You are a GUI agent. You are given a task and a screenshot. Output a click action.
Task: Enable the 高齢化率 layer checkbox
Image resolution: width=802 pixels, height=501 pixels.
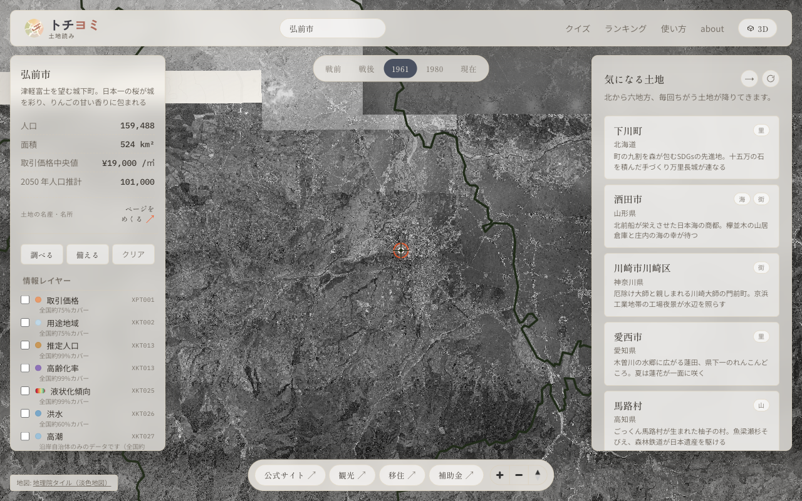point(25,368)
